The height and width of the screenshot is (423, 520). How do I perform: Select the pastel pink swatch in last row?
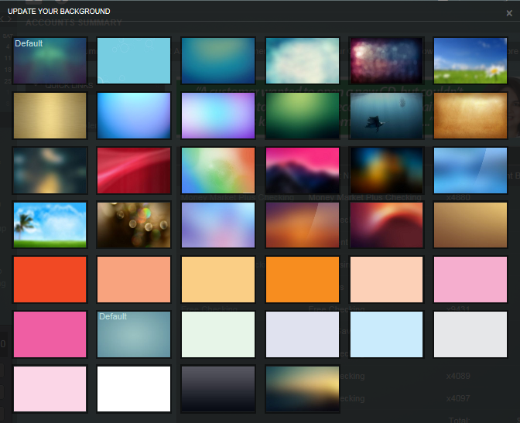pos(50,389)
